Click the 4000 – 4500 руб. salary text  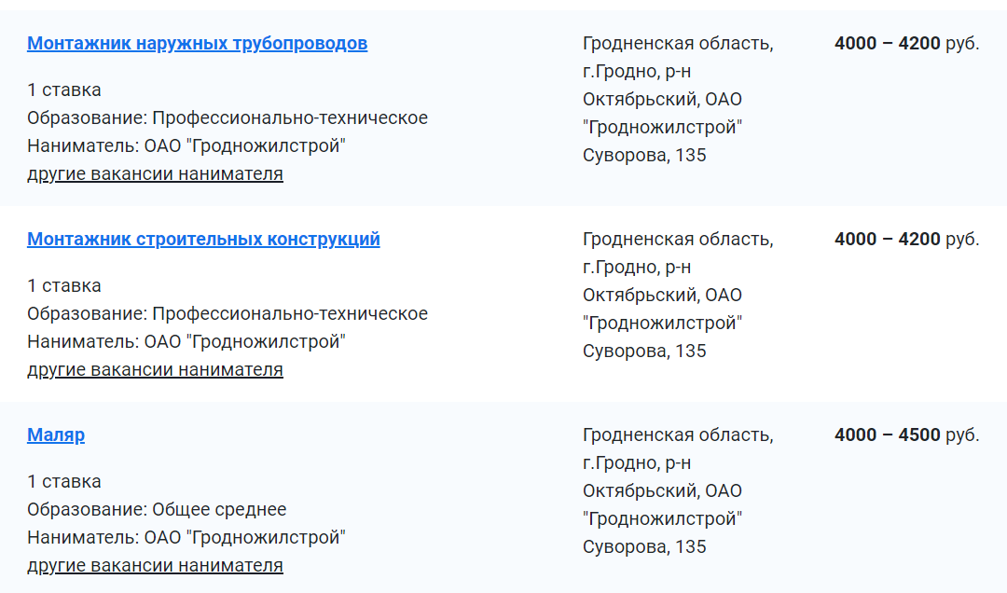point(906,435)
